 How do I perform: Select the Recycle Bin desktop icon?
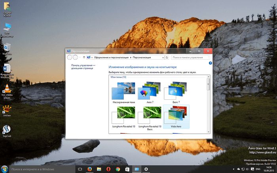[x=7, y=48]
